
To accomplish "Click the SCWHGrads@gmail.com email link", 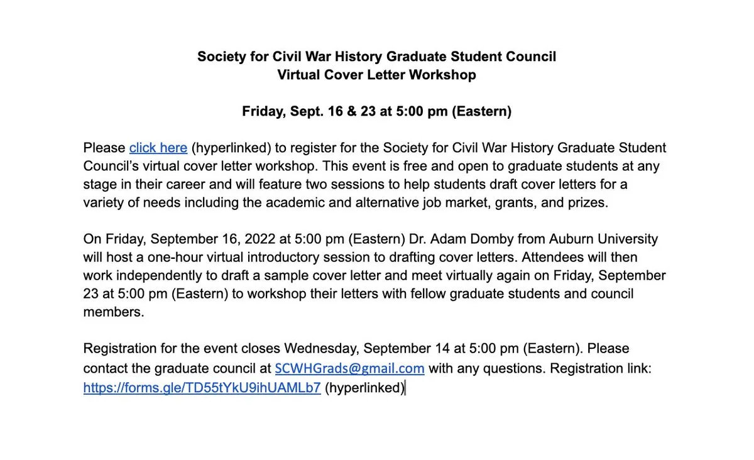I will (x=349, y=368).
